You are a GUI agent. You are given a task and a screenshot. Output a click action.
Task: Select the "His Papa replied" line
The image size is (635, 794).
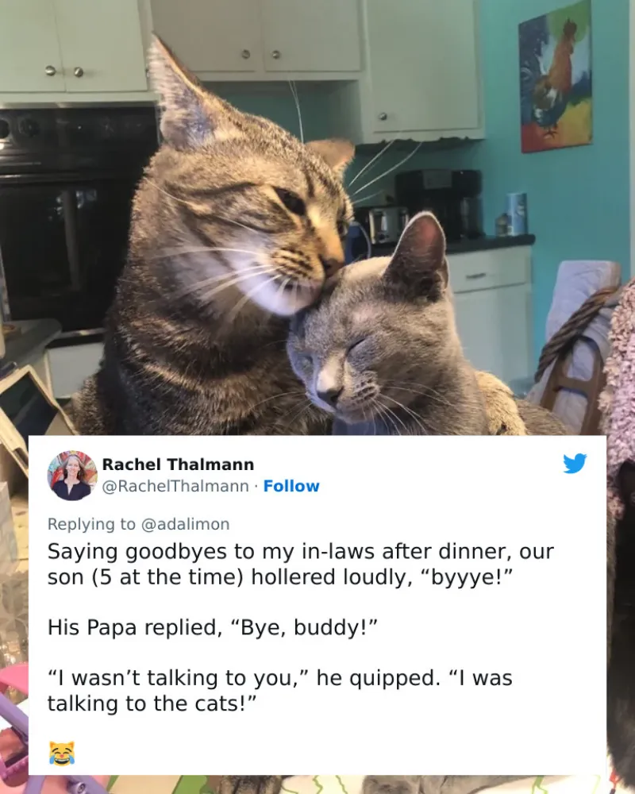[213, 627]
